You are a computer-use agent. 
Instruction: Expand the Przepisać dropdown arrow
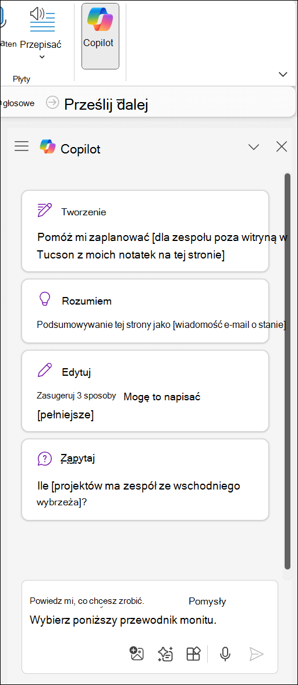point(42,57)
